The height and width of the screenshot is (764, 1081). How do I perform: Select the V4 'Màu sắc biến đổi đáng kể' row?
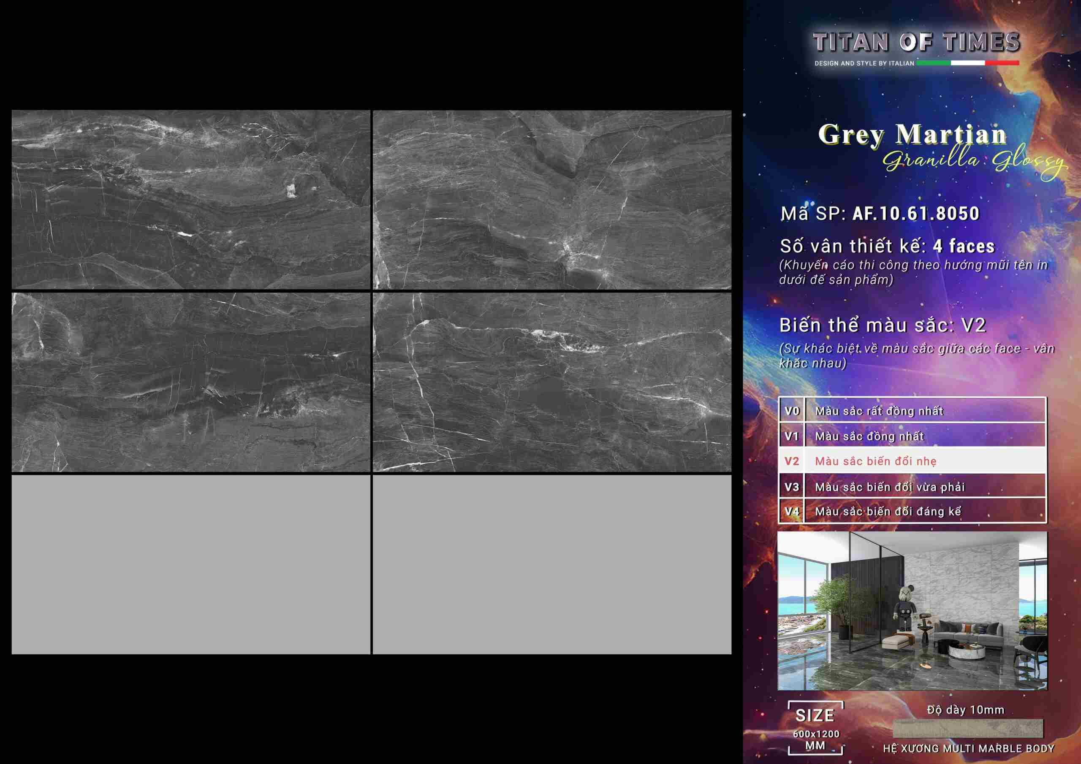(x=912, y=511)
